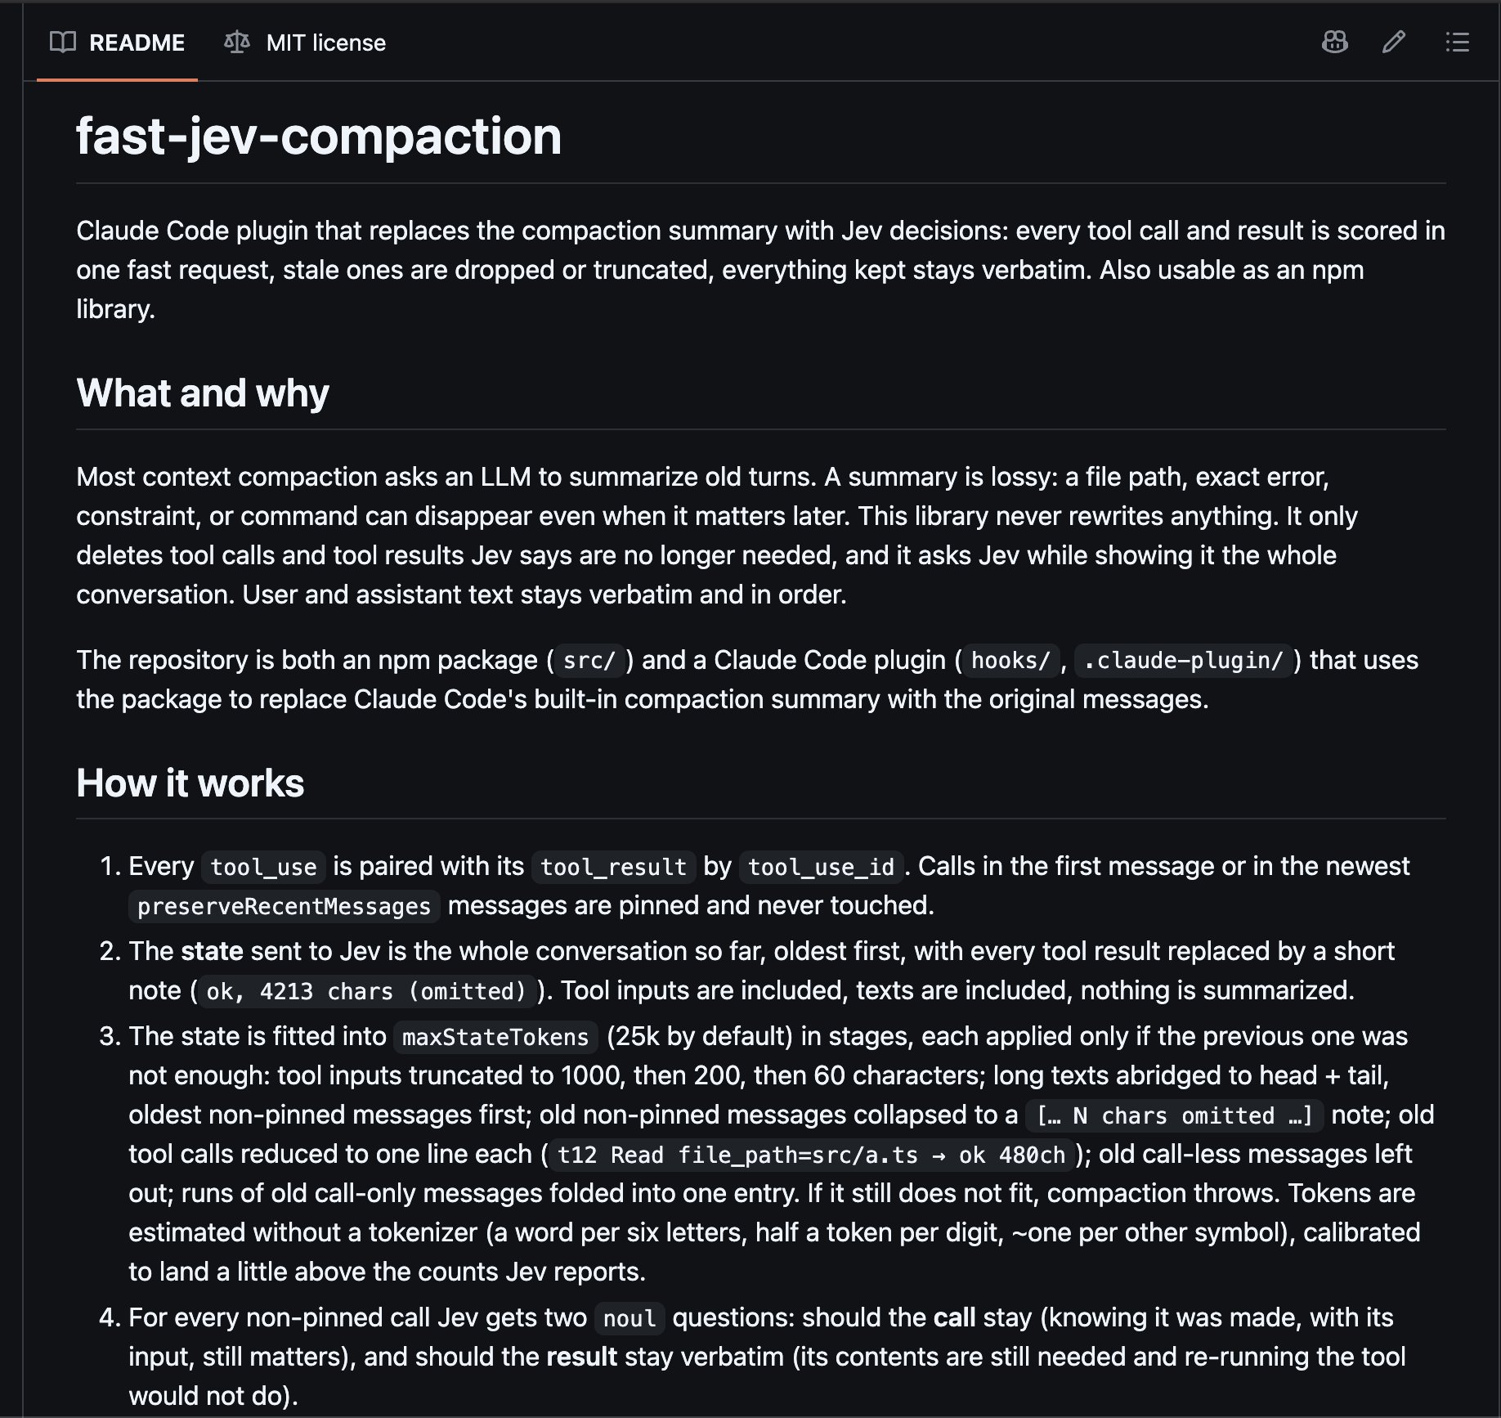Click the book icon beside README

coord(63,42)
